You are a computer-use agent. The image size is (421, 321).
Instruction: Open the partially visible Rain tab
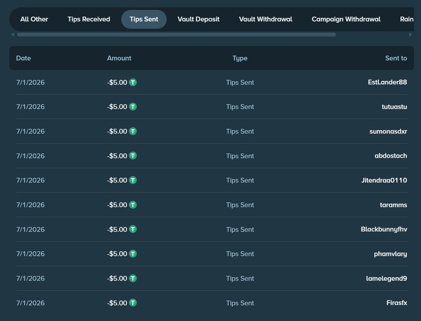[406, 19]
